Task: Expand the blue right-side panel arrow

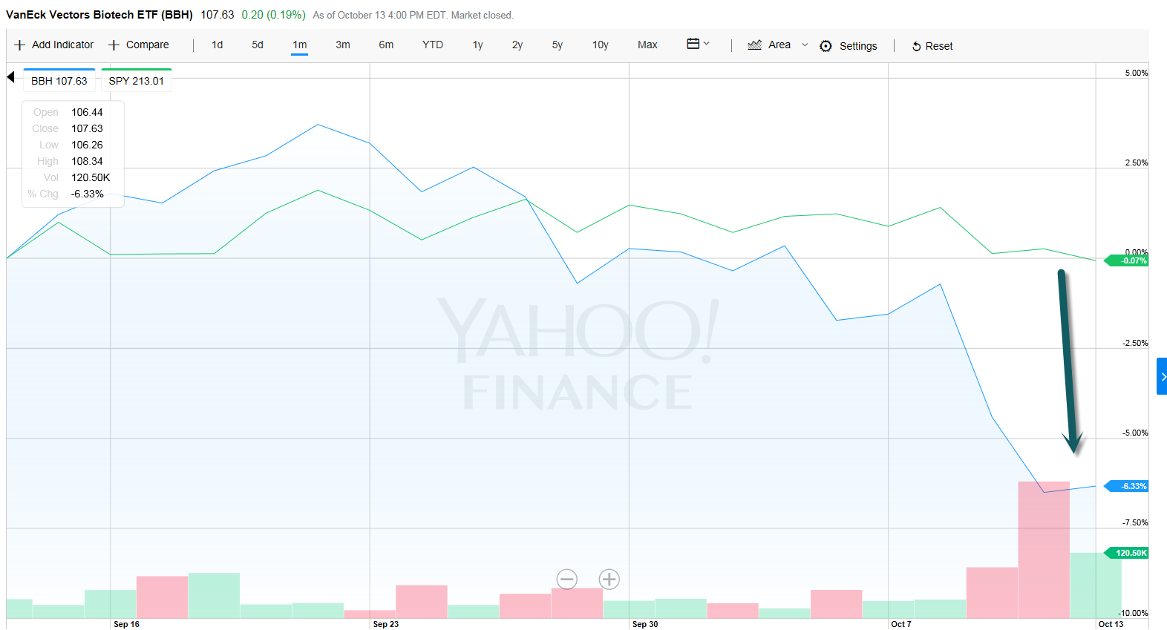Action: [x=1162, y=376]
